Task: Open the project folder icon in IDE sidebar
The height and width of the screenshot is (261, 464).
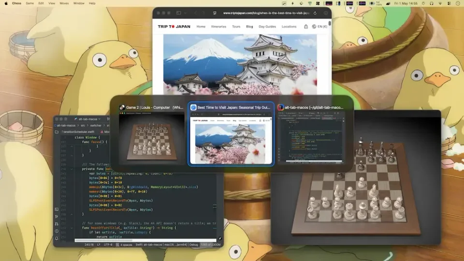Action: (57, 132)
